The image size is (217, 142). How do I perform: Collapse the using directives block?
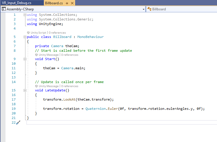[25, 15]
